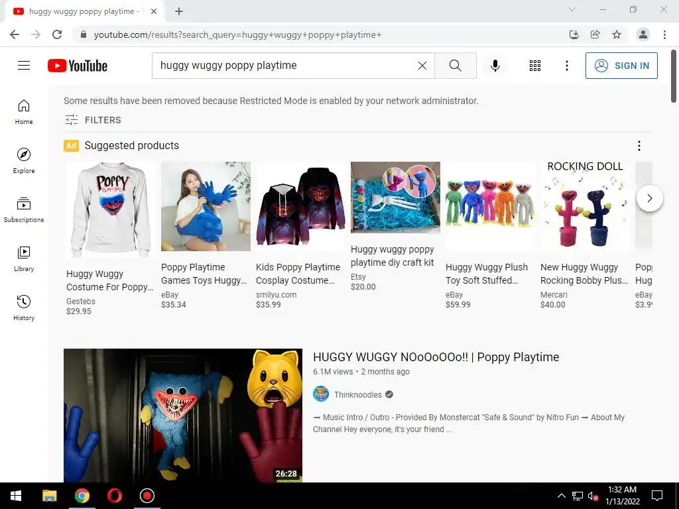Go back with the browser back arrow
The height and width of the screenshot is (509, 679).
click(15, 34)
